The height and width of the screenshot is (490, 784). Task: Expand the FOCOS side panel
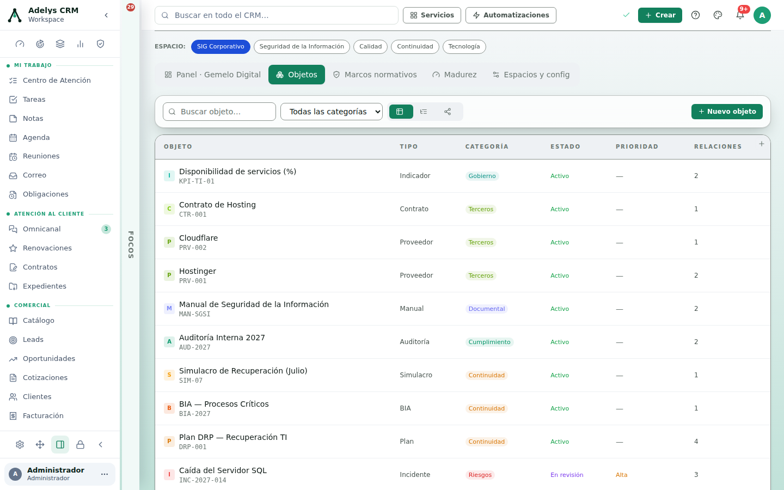pos(131,245)
